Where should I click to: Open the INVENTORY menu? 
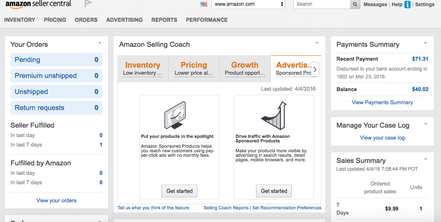(x=20, y=20)
